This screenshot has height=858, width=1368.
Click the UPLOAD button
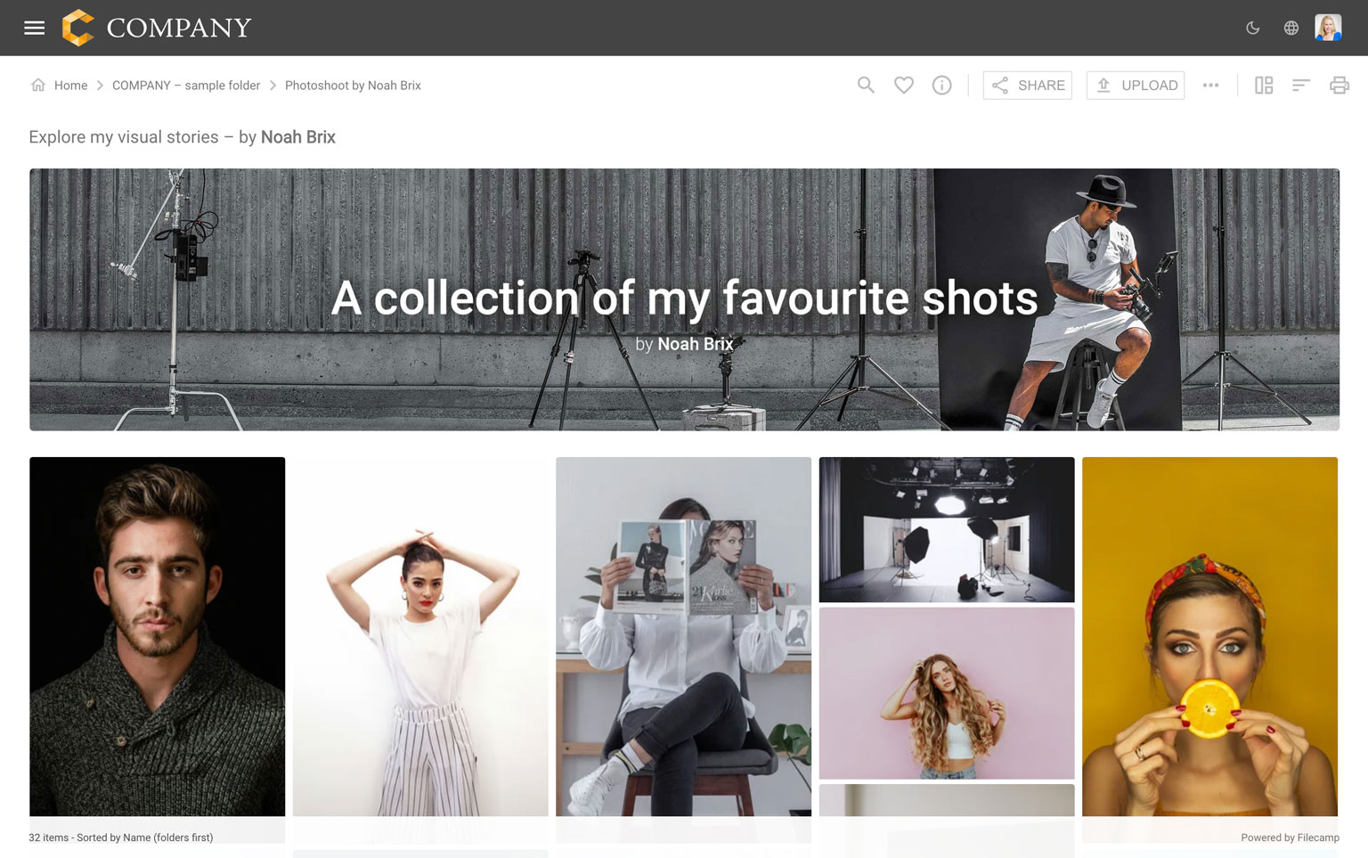[1136, 86]
